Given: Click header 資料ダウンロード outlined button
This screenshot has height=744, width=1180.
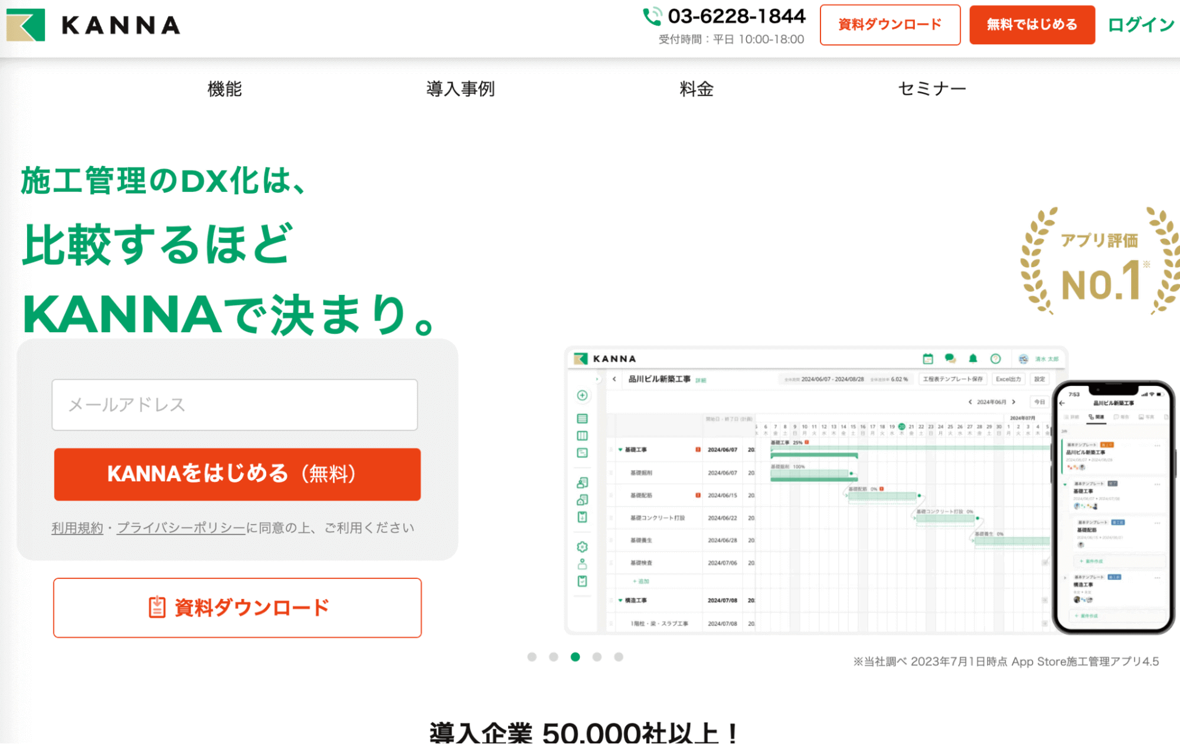Looking at the screenshot, I should click(x=890, y=25).
